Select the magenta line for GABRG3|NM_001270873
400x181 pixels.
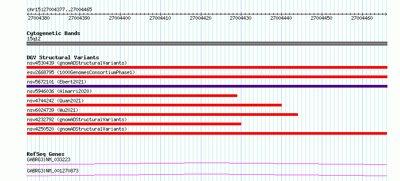pyautogui.click(x=207, y=175)
